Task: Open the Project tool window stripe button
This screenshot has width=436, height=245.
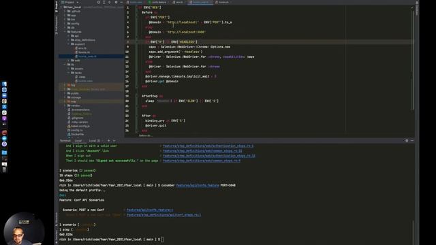Action: (x=57, y=7)
